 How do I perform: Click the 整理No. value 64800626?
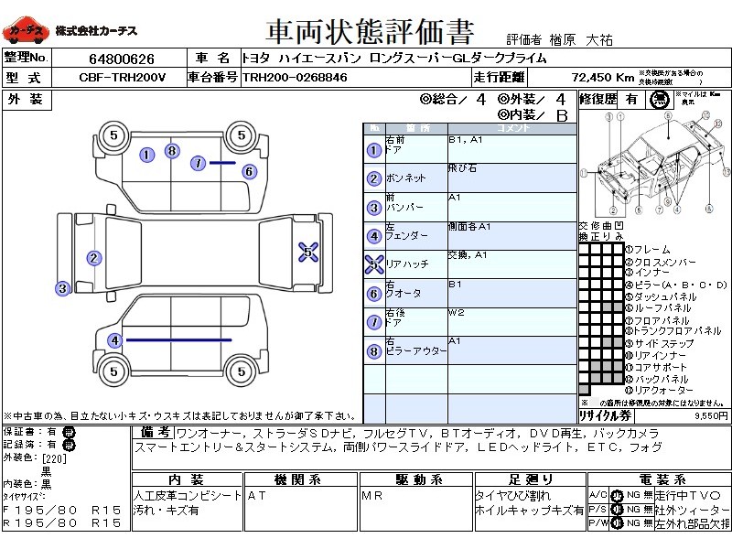pos(122,59)
